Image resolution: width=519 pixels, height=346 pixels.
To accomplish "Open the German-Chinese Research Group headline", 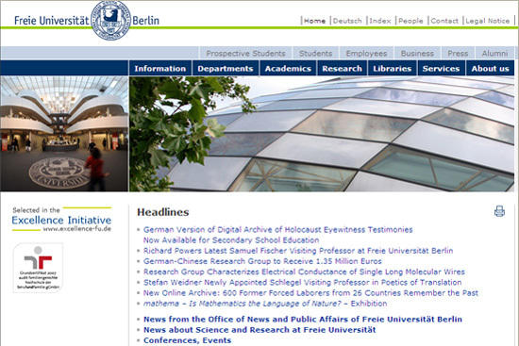I will [262, 261].
